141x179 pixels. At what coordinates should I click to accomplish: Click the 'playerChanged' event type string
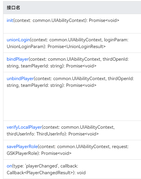coord(42,166)
